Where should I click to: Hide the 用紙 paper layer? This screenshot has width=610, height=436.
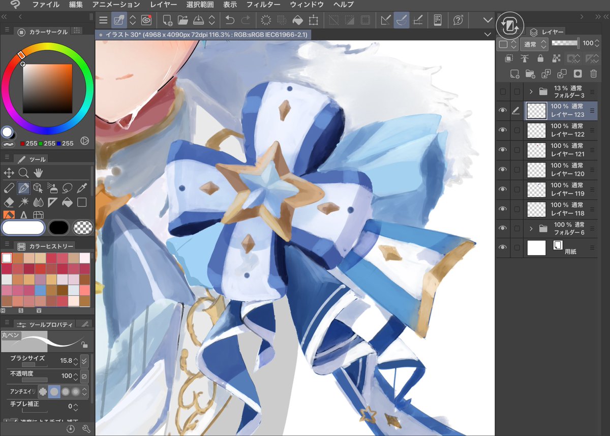[x=503, y=247]
